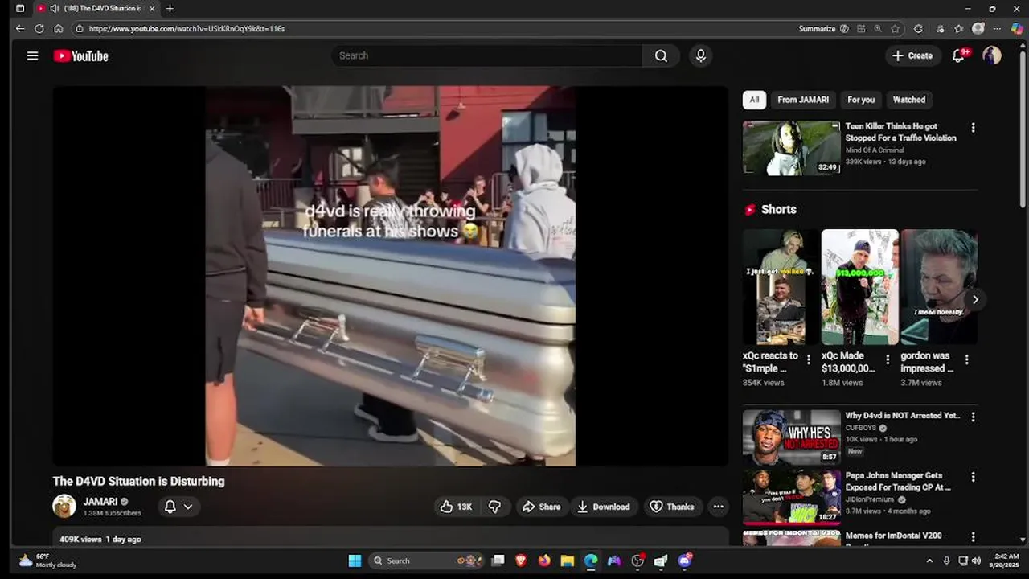
Task: Open Edge tab actions menu
Action: point(20,8)
